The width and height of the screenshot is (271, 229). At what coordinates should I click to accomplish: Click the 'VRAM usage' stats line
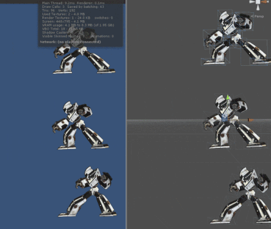pos(78,25)
